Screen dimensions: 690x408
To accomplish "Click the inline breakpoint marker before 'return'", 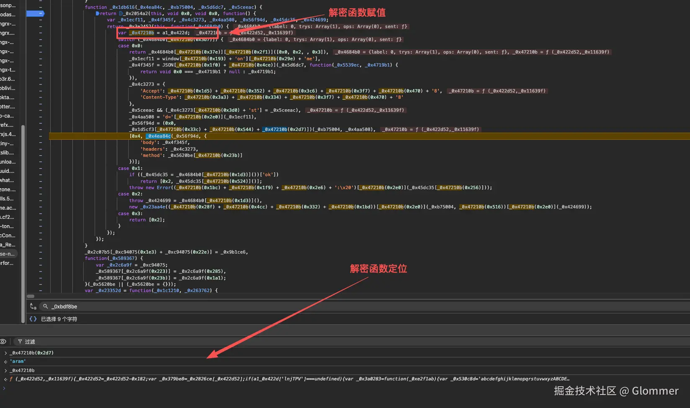I will point(98,13).
